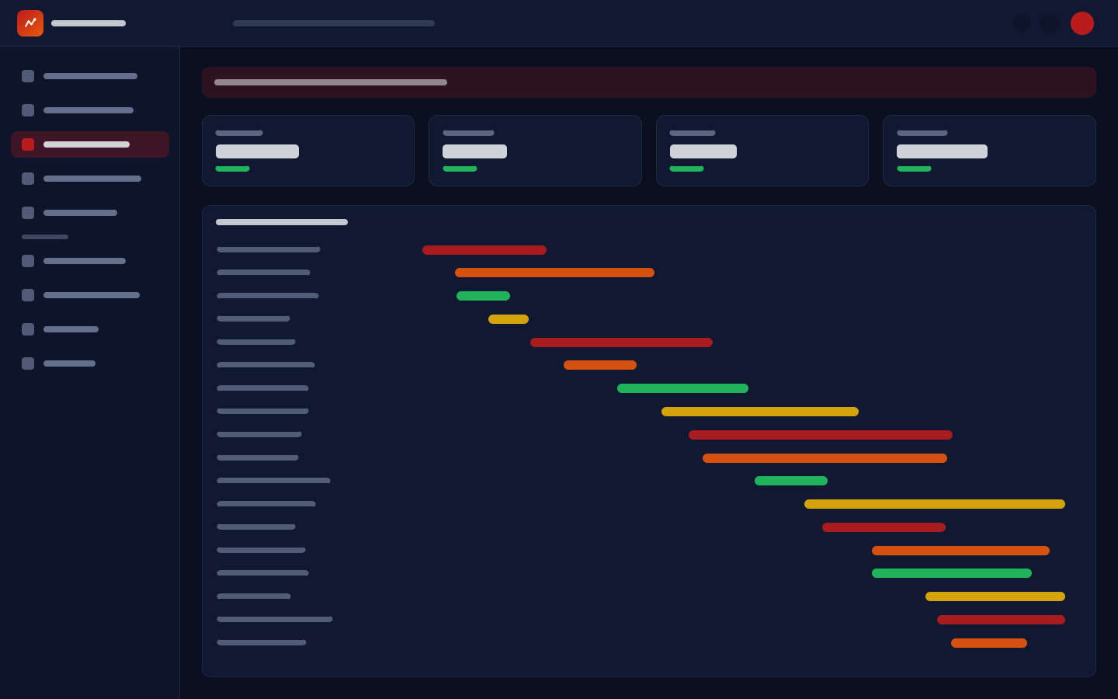Open the fourth sidebar navigation item
Viewport: 1118px width, 699px height.
coord(90,179)
